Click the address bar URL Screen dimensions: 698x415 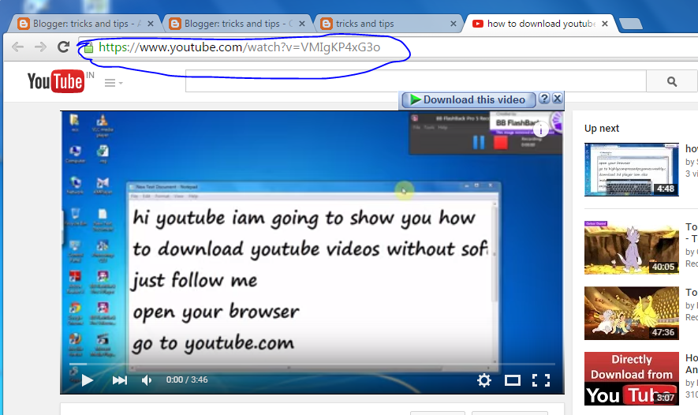pyautogui.click(x=240, y=47)
